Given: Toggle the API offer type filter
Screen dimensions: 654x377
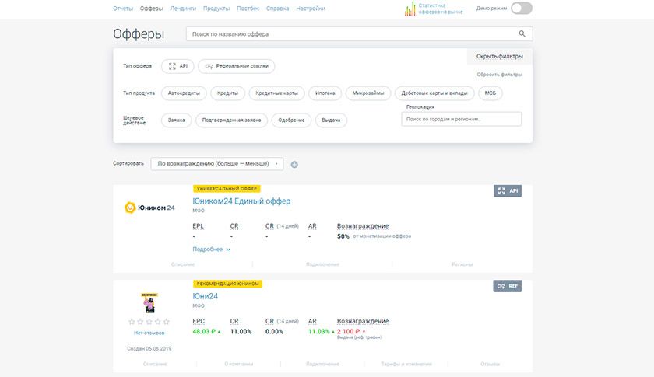Looking at the screenshot, I should click(178, 66).
